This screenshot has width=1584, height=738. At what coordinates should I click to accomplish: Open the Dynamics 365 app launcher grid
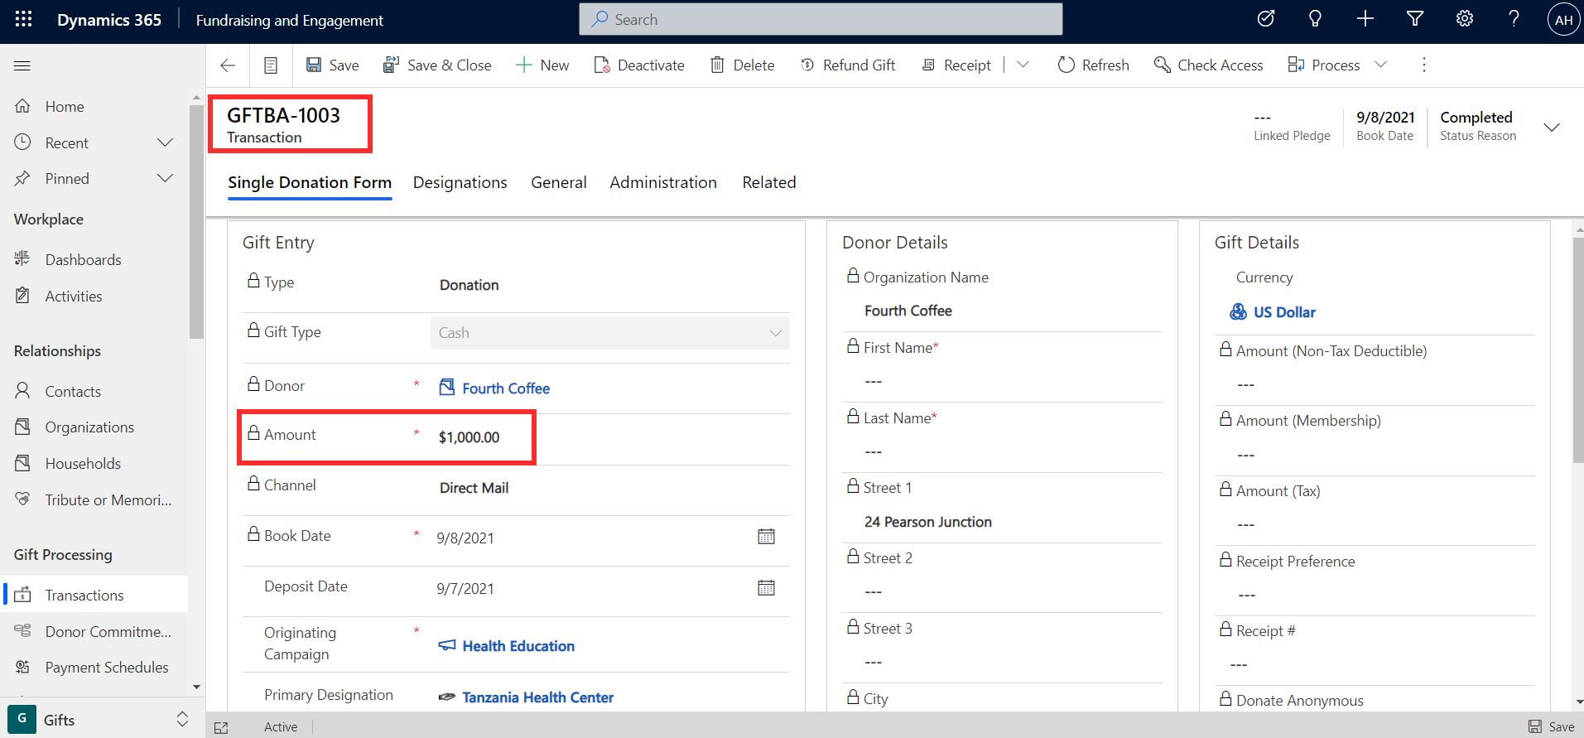tap(23, 19)
